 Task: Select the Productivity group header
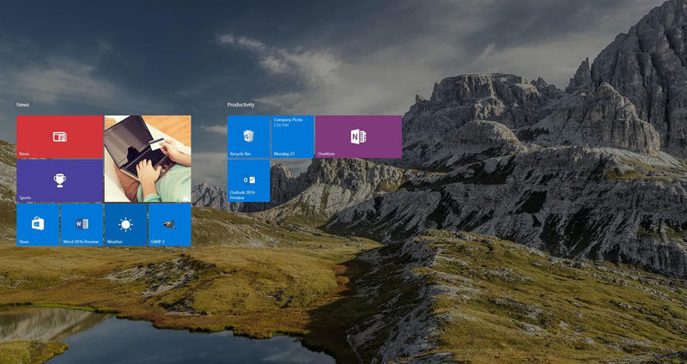tap(241, 105)
